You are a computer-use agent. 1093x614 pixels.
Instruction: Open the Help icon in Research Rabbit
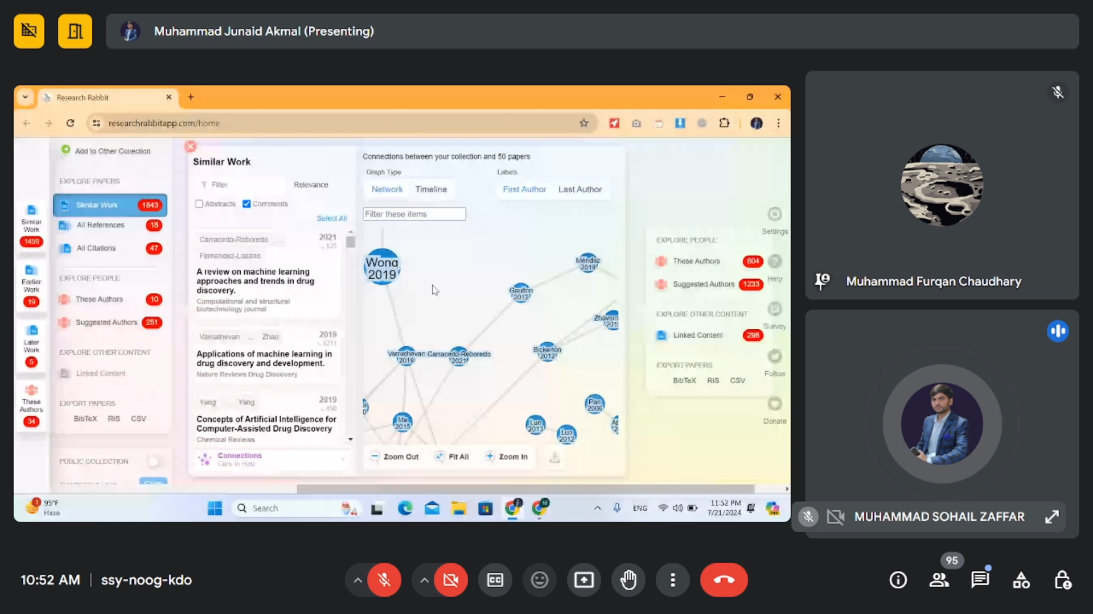pos(775,262)
